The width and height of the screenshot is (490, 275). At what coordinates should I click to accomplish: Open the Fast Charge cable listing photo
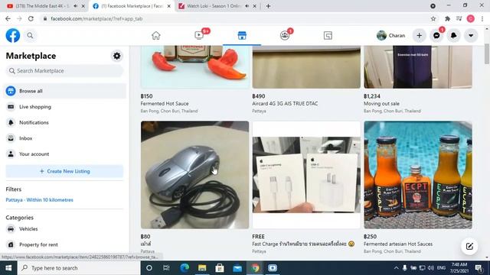[306, 175]
